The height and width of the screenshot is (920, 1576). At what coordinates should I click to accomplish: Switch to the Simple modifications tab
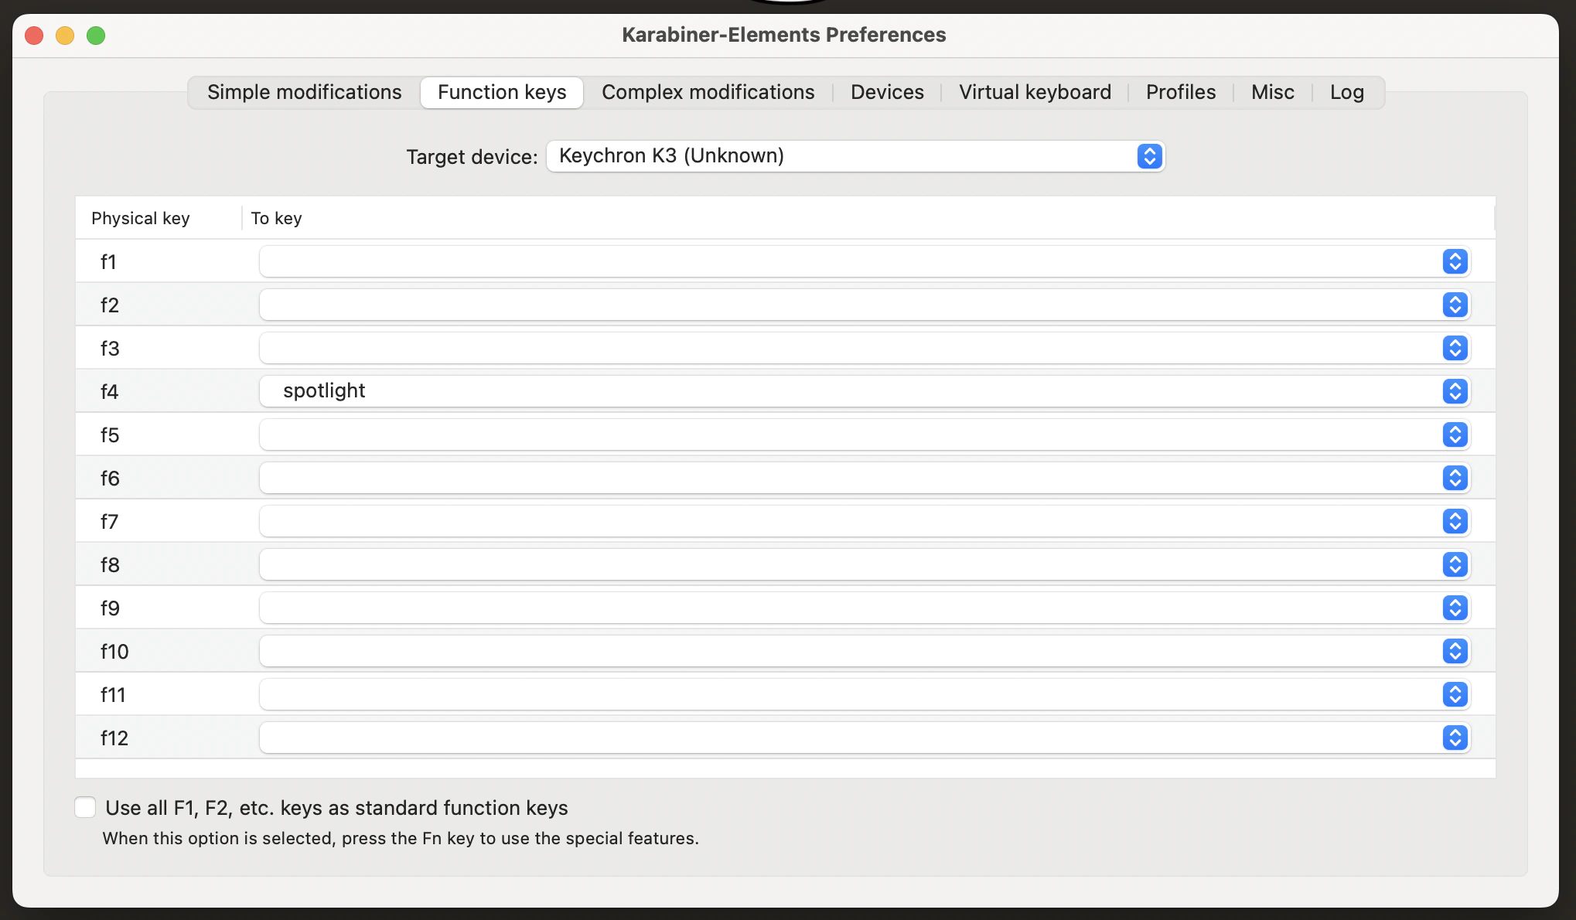304,92
